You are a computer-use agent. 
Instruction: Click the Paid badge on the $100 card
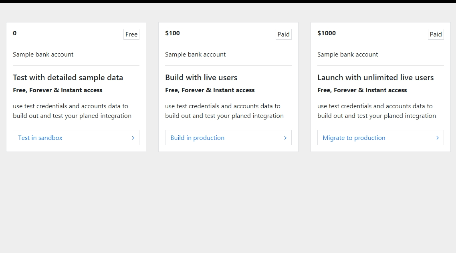(x=284, y=34)
